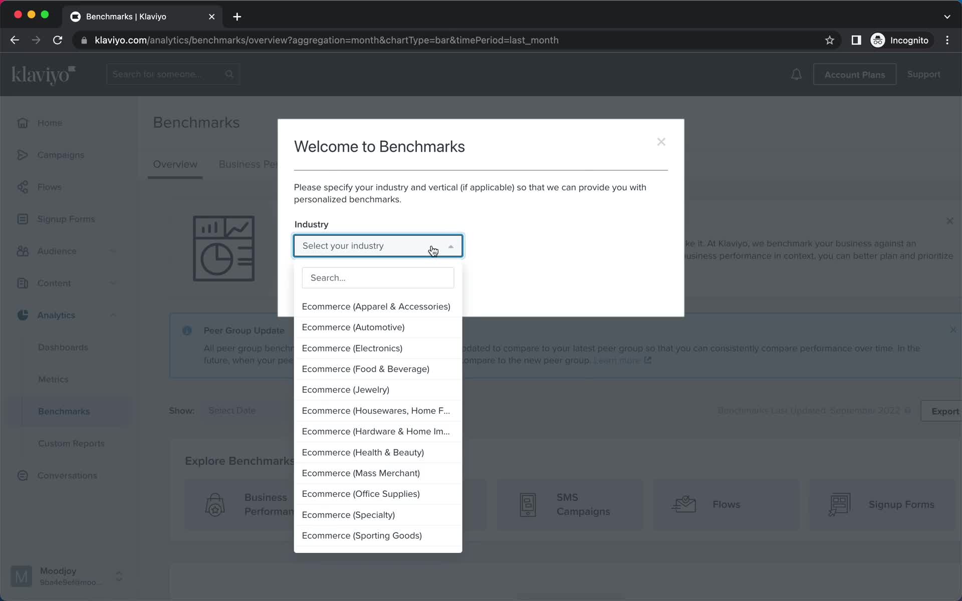962x601 pixels.
Task: Switch to Business Performance tab
Action: pos(265,164)
